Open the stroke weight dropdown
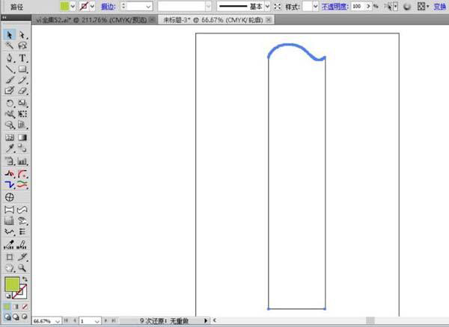449x327 pixels. tap(149, 6)
